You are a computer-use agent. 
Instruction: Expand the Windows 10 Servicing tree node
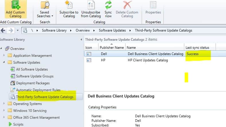point(4,110)
